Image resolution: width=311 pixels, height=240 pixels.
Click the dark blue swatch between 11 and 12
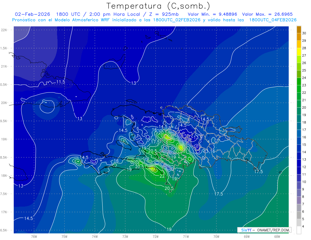tap(299, 171)
